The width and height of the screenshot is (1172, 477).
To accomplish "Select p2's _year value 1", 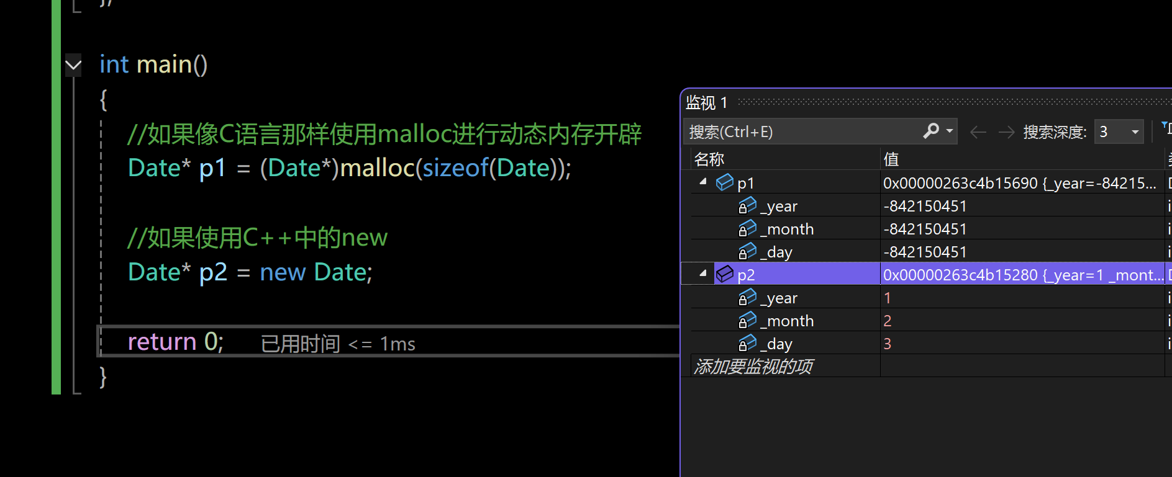I will pyautogui.click(x=888, y=298).
